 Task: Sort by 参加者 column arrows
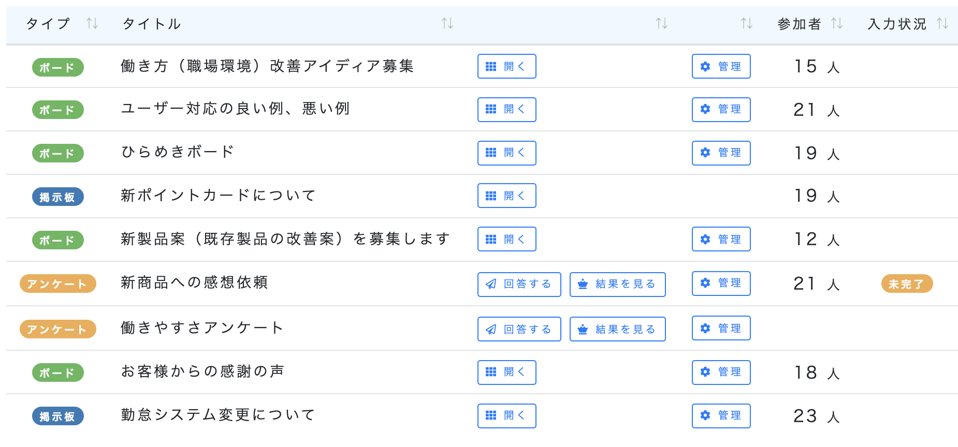(x=837, y=23)
